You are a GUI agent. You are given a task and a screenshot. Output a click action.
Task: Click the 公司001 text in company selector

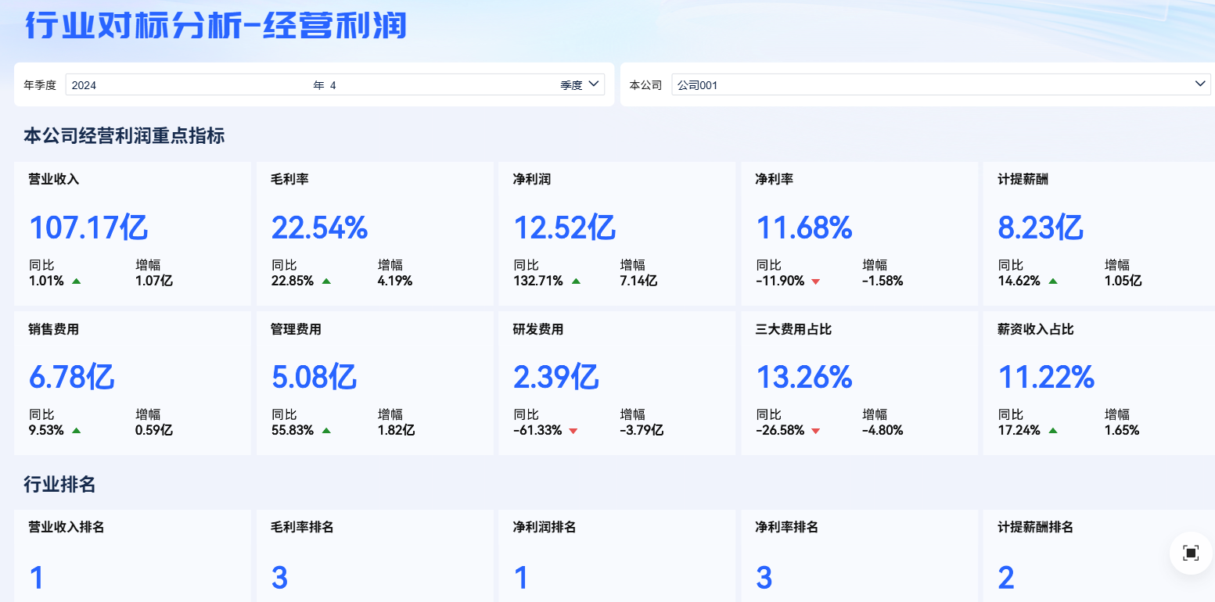(x=697, y=85)
